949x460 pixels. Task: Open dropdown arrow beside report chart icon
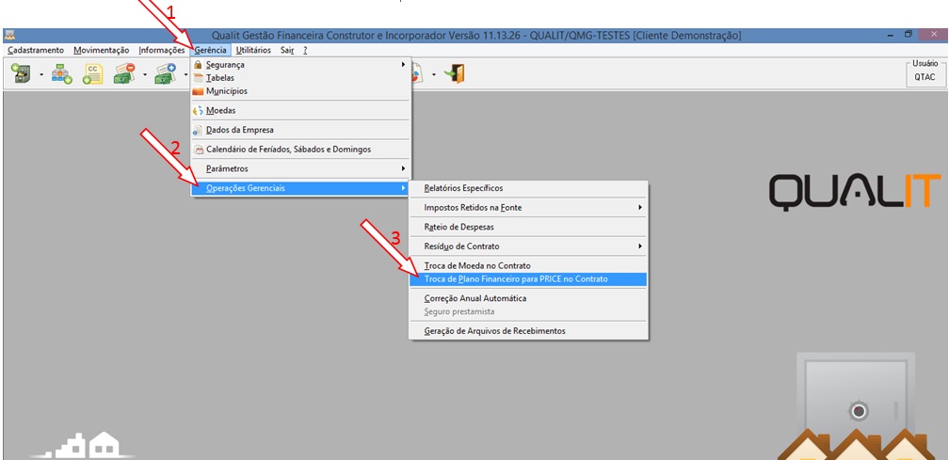pyautogui.click(x=434, y=75)
